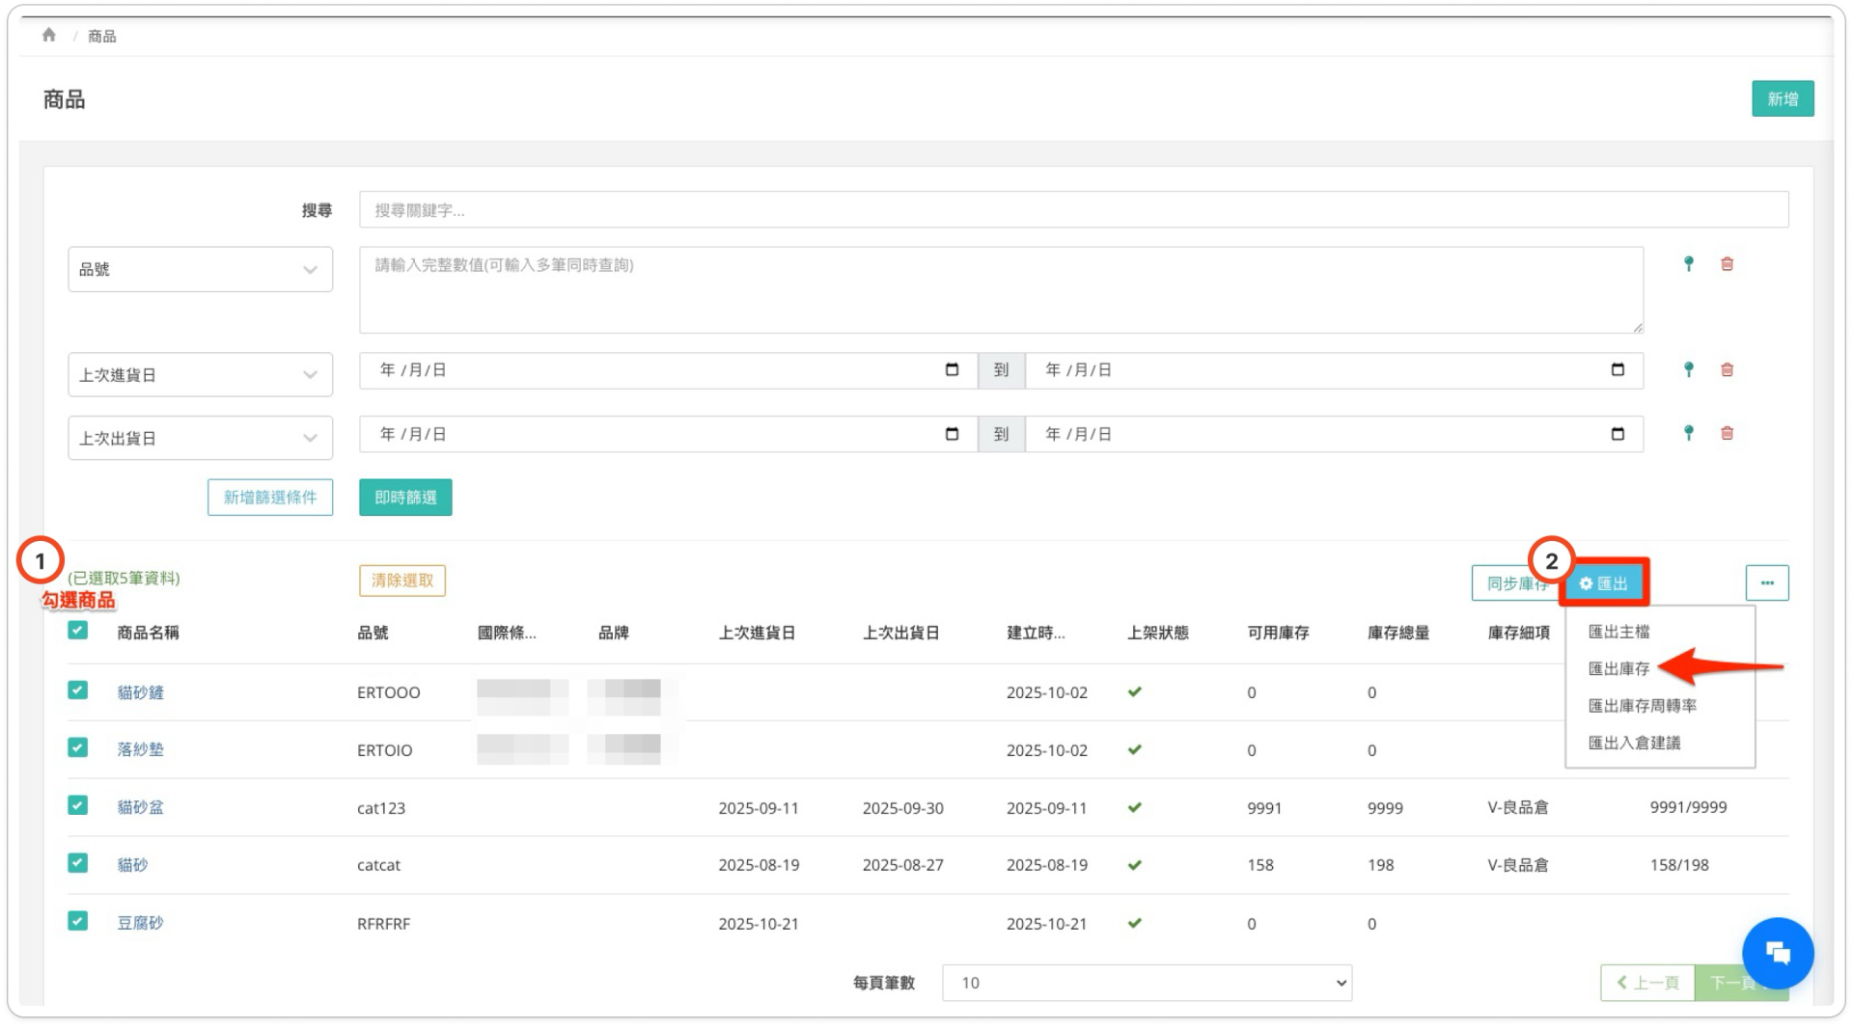
Task: Uncheck the 貓砂盆 product row
Action: [78, 805]
